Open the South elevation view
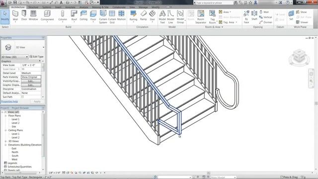Screen dimensions: 318x179 (15, 156)
